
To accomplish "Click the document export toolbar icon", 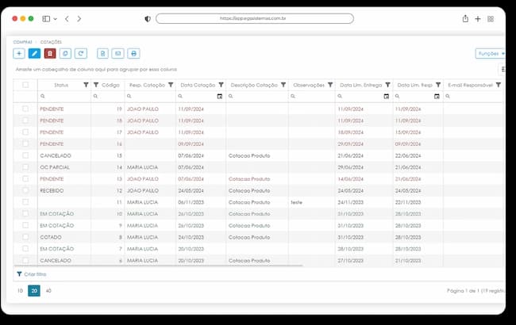I will click(x=103, y=53).
